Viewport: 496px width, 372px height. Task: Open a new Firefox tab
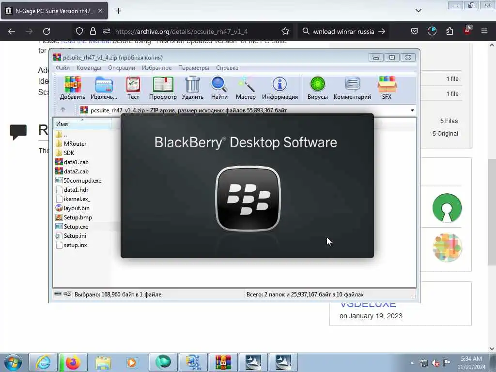point(118,11)
